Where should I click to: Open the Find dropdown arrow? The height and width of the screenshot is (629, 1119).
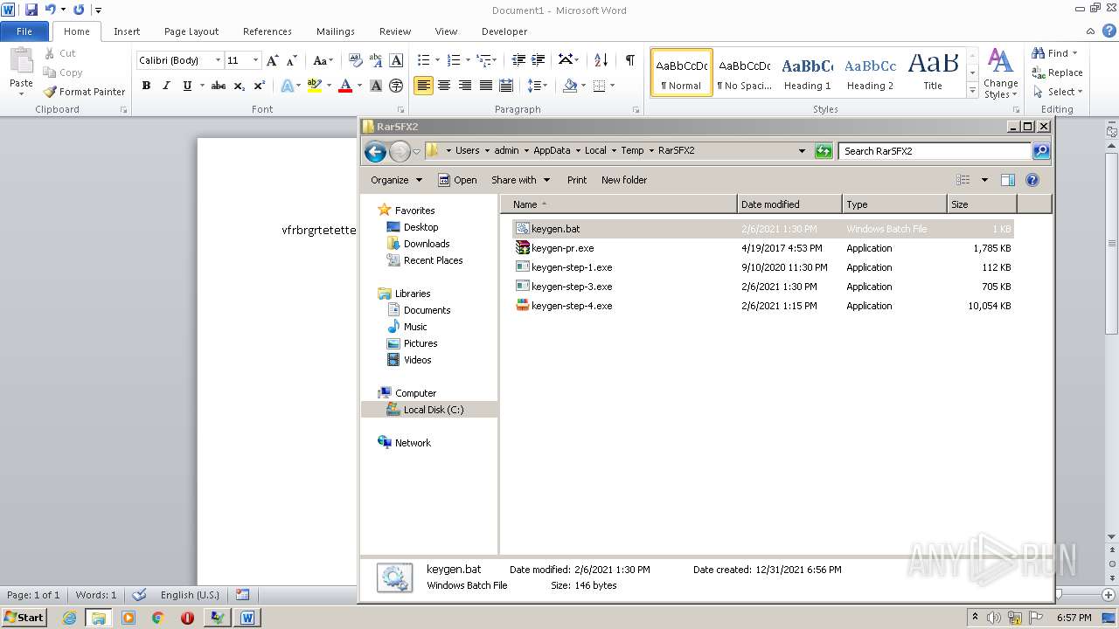[1074, 53]
